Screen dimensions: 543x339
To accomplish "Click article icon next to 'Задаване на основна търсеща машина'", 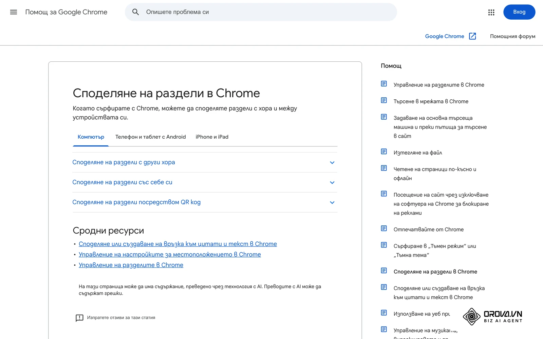I will point(384,117).
